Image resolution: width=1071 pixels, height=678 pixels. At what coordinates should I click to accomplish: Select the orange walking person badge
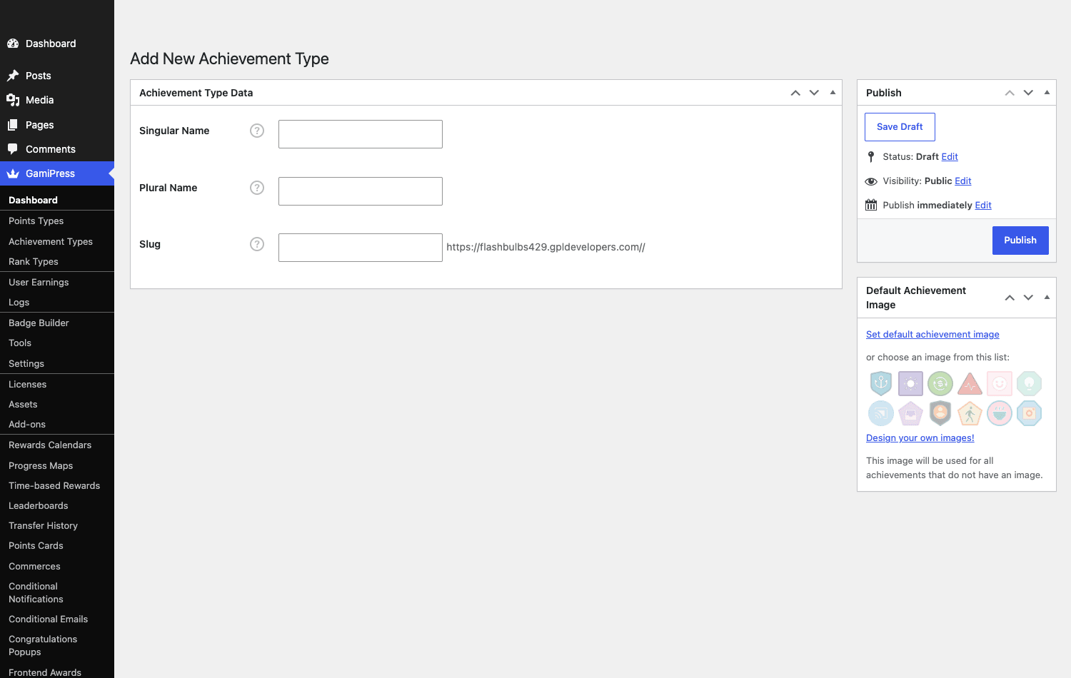click(970, 413)
